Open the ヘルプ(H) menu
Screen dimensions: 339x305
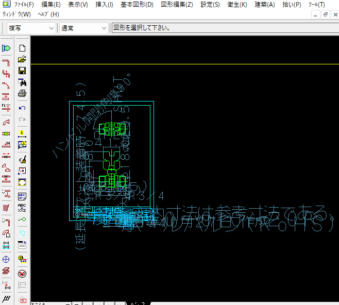tap(49, 14)
